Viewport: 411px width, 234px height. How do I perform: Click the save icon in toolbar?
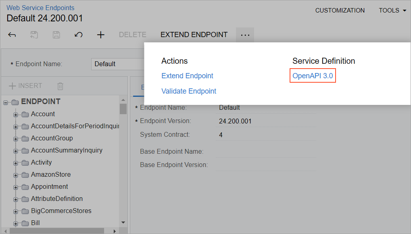pos(56,35)
